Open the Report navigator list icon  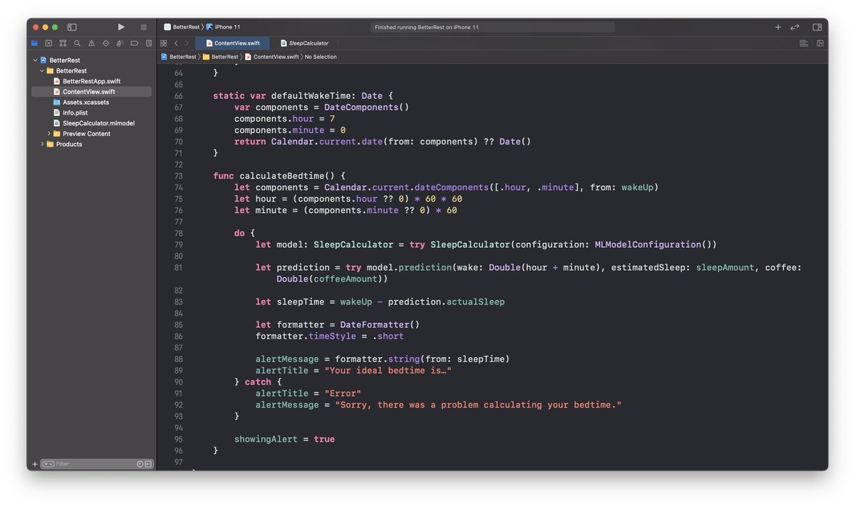(148, 43)
